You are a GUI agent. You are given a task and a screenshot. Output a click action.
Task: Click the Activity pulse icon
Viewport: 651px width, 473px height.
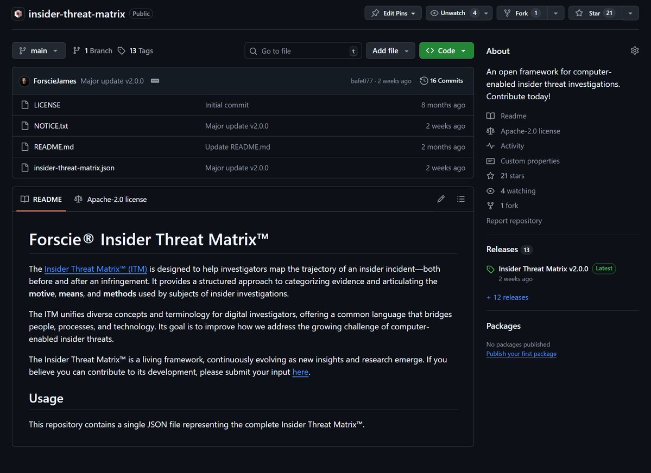[490, 146]
